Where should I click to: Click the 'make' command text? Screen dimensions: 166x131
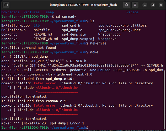tap(94, 52)
